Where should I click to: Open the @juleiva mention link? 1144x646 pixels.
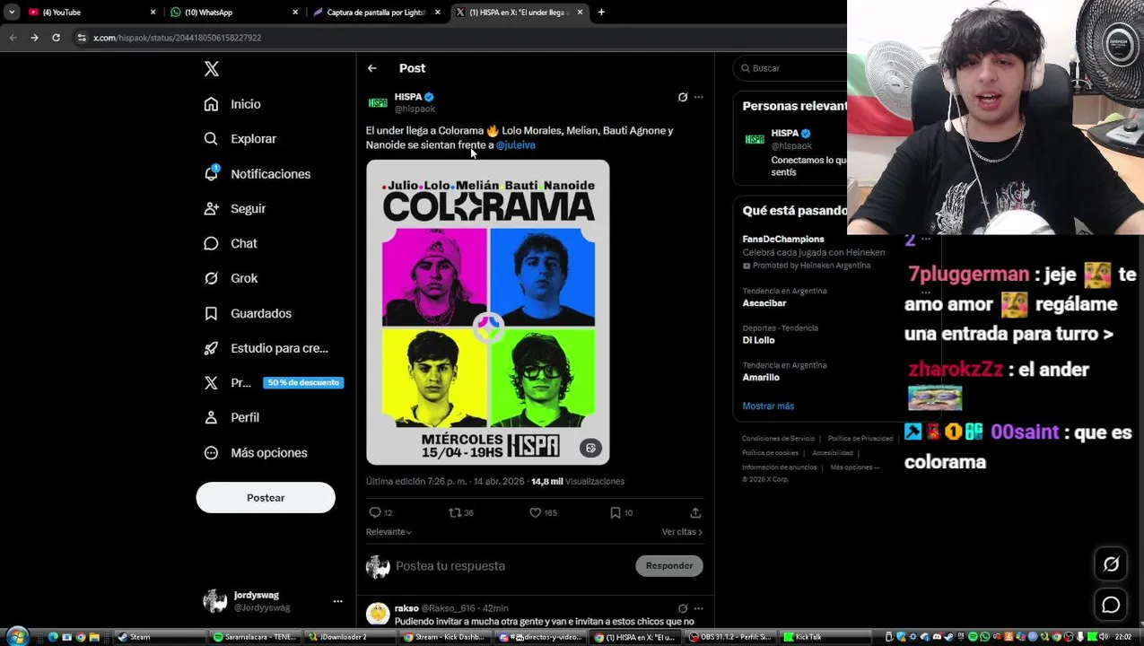click(516, 145)
